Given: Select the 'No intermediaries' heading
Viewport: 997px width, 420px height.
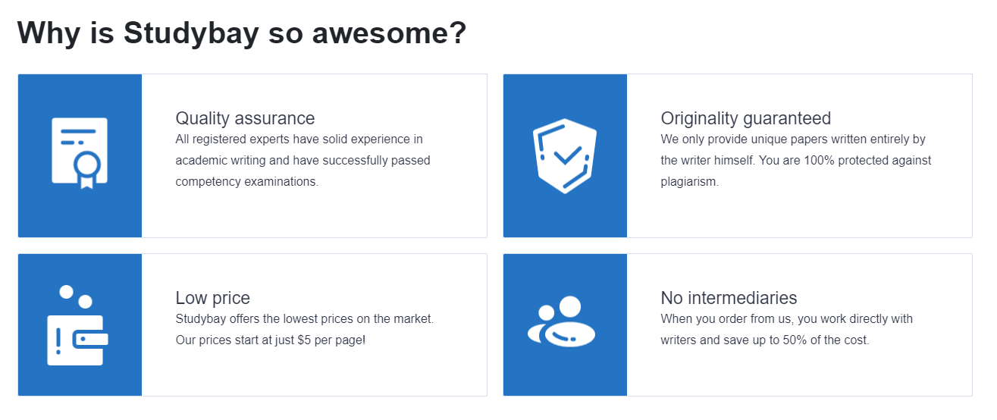Looking at the screenshot, I should click(729, 298).
